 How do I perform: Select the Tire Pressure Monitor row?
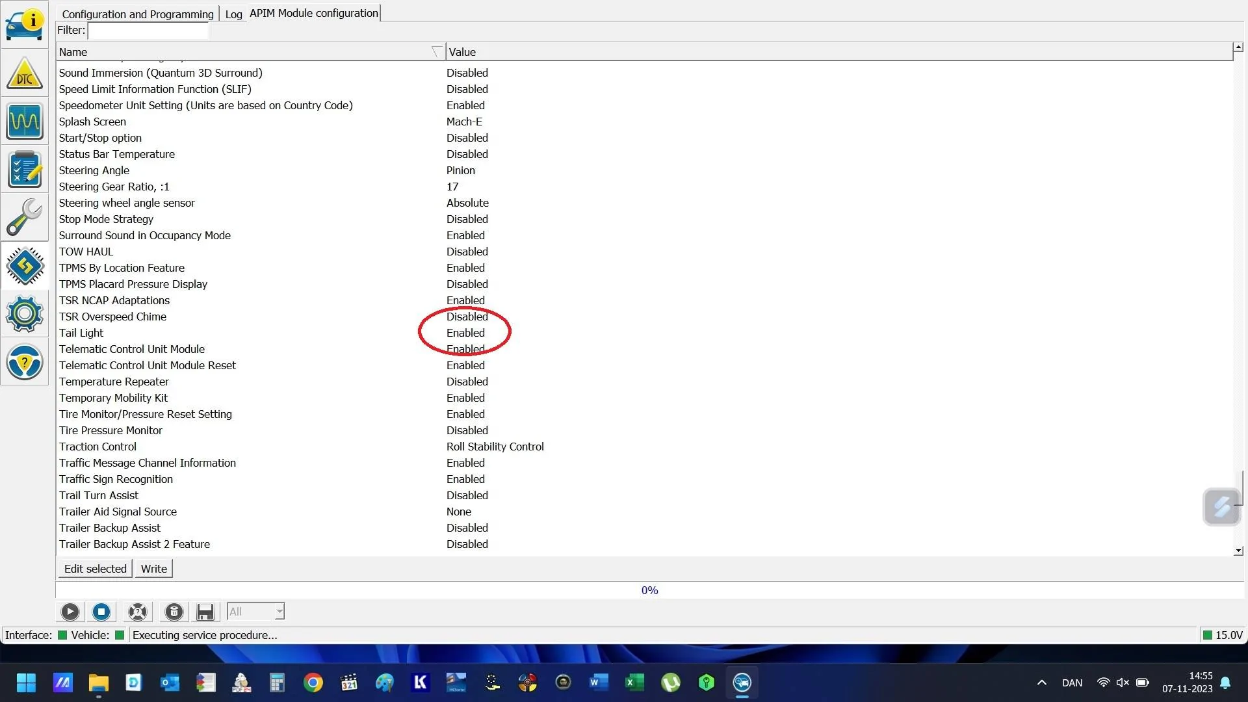point(644,430)
